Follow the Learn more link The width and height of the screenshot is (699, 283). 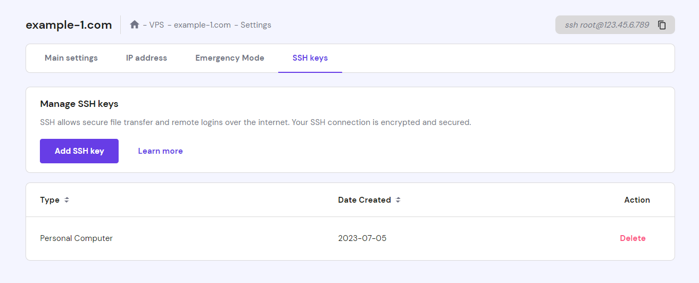click(160, 151)
